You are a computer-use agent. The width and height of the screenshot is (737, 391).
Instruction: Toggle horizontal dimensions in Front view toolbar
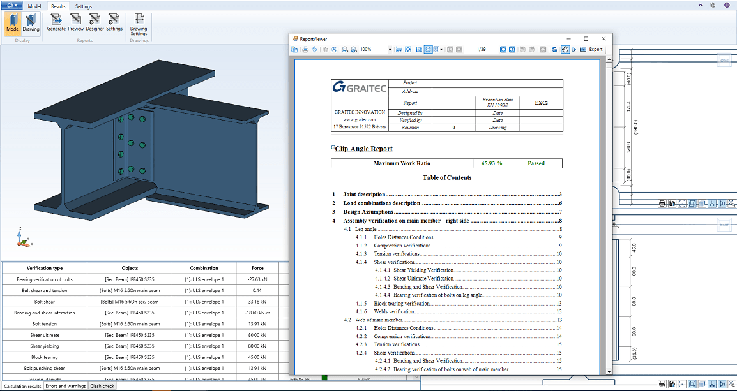(x=711, y=203)
